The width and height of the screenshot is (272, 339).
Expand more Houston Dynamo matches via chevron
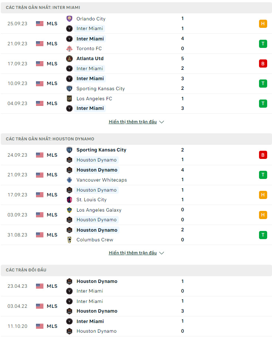pos(161,253)
